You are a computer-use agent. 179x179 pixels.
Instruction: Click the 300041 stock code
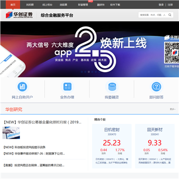[155, 134]
